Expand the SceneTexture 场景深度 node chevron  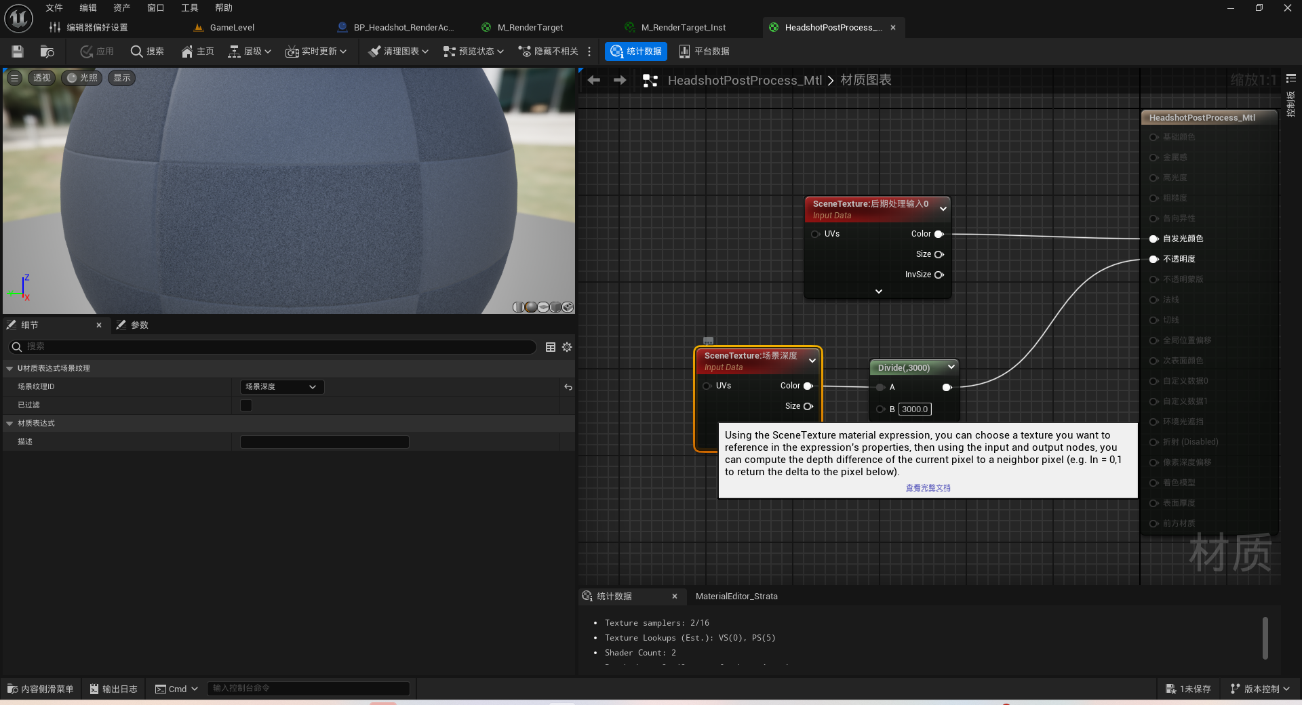pos(812,361)
